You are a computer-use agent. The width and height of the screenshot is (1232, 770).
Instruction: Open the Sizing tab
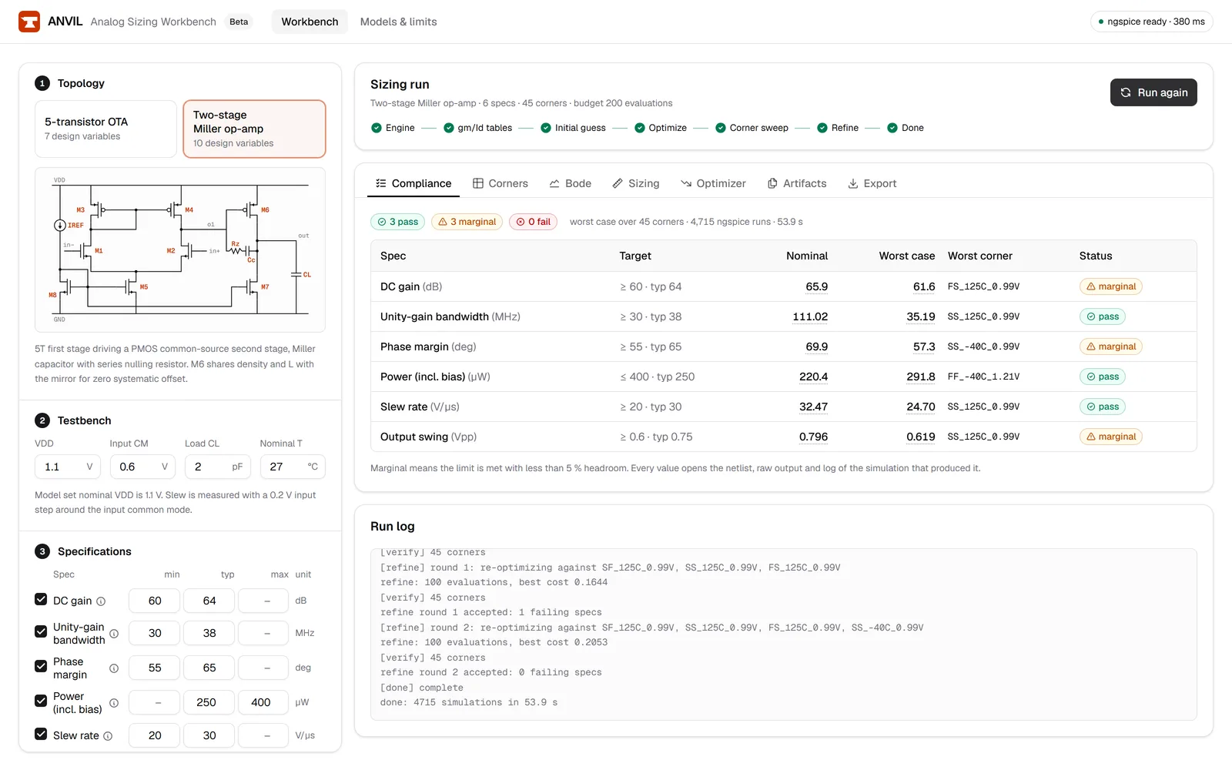tap(636, 183)
